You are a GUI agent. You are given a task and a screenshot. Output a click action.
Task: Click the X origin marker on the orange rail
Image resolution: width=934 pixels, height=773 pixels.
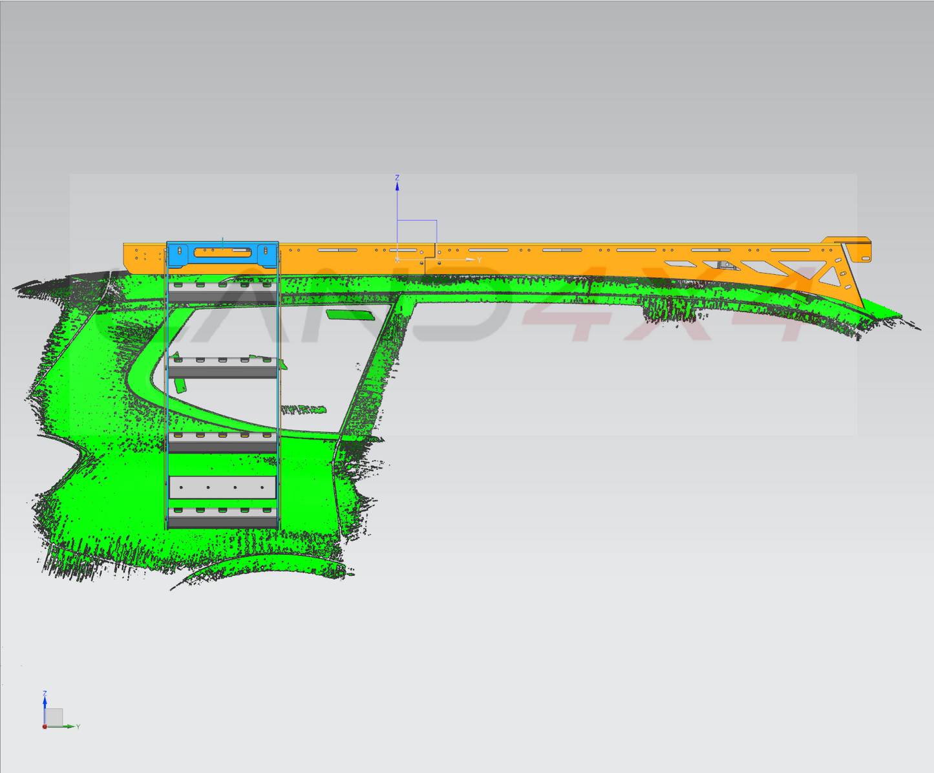point(397,260)
